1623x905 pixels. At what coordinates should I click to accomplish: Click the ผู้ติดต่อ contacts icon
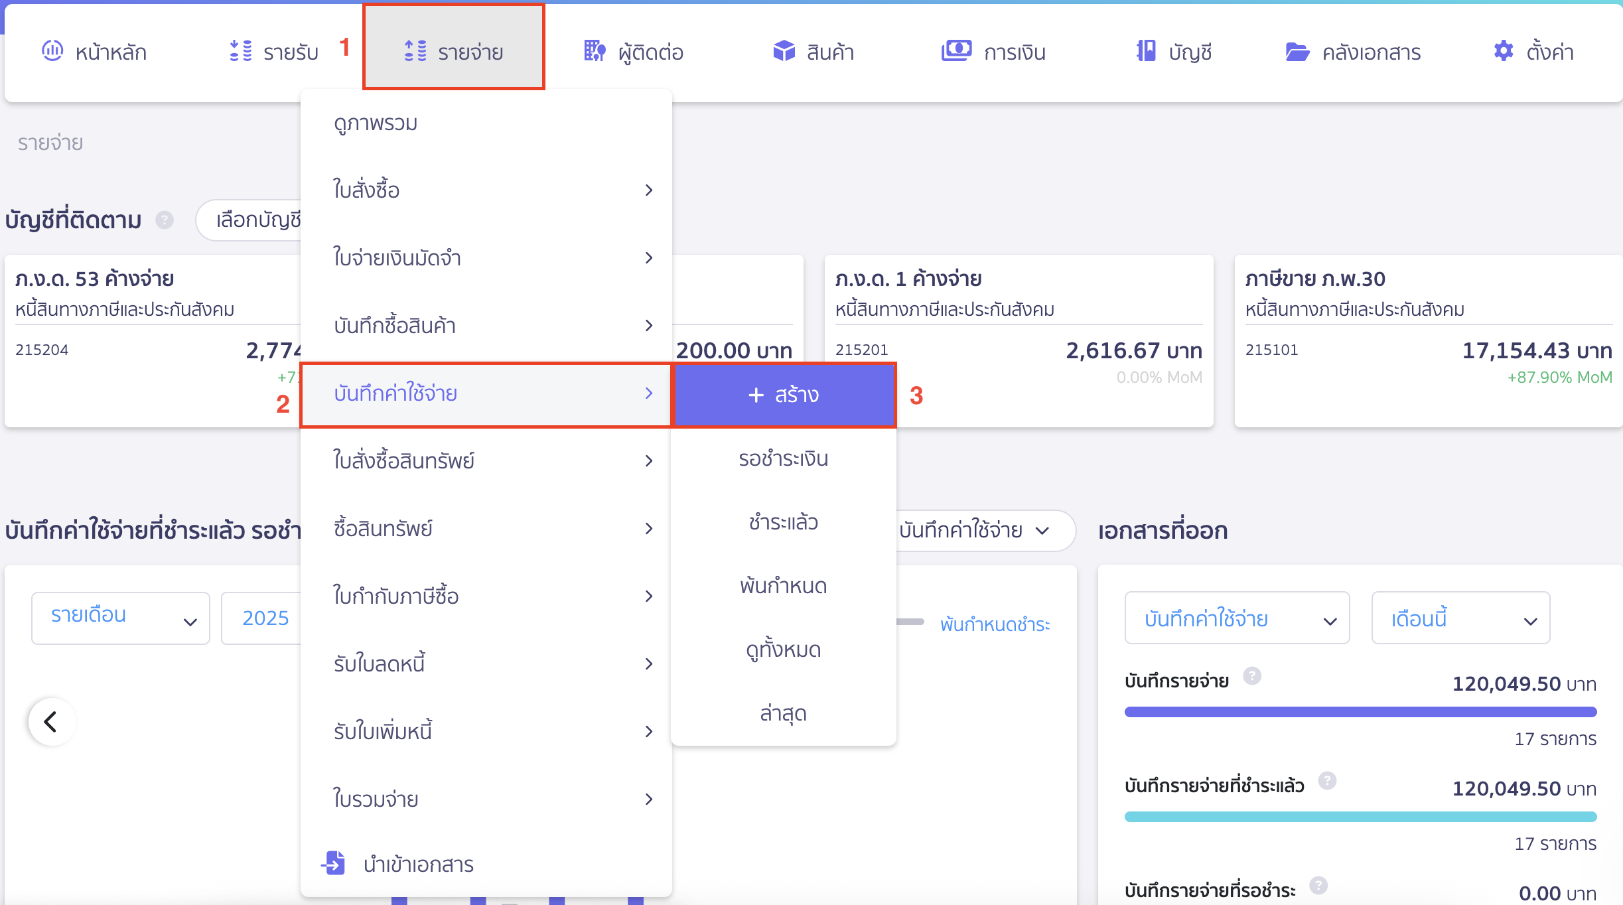click(x=595, y=51)
